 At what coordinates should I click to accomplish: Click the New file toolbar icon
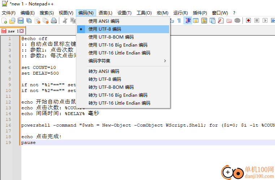pos(4,21)
